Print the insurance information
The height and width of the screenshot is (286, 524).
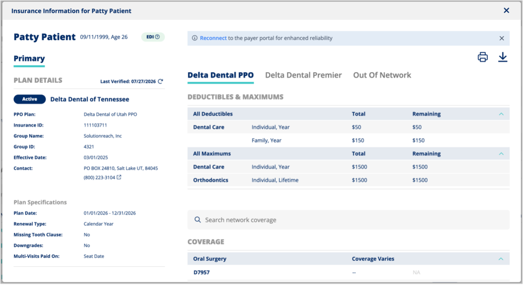[483, 57]
